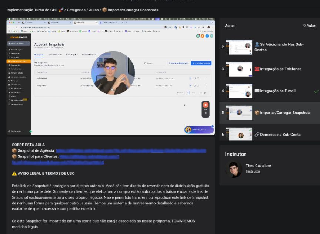Select lesson Integração de Telefones

[x=278, y=69]
